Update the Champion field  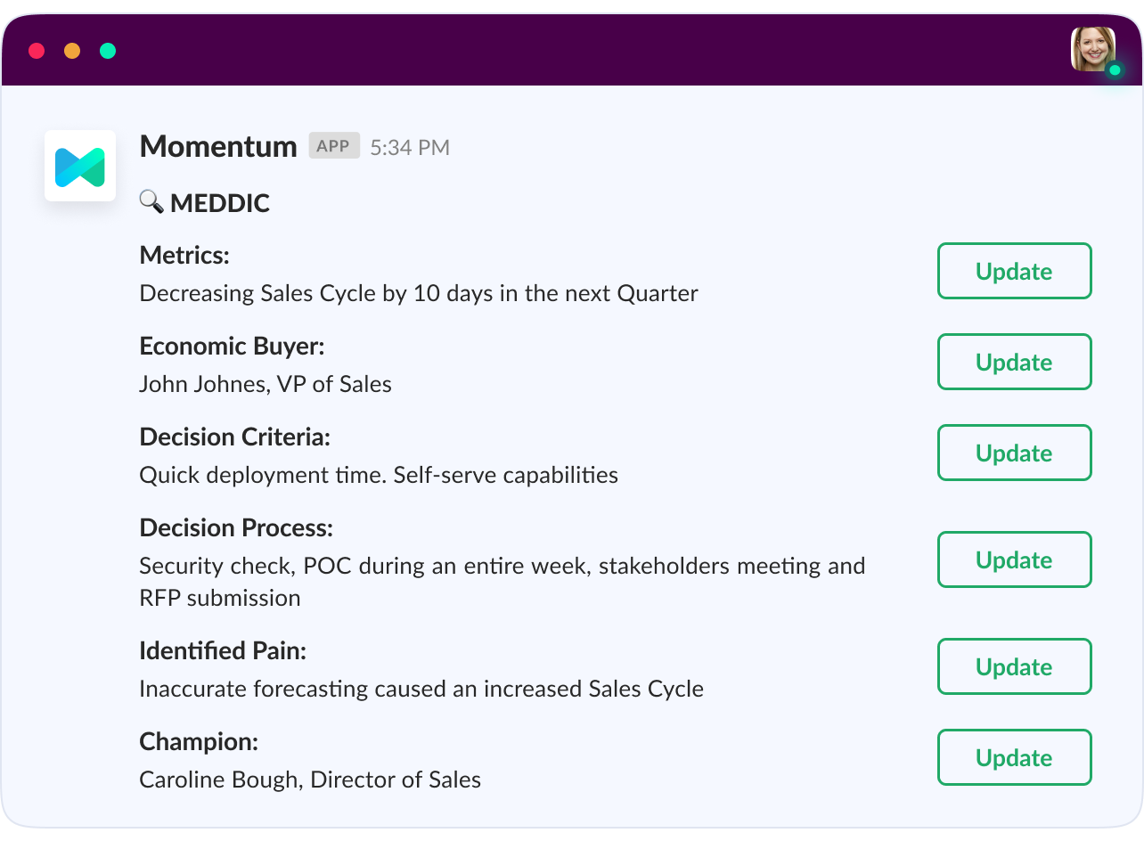pos(1014,757)
